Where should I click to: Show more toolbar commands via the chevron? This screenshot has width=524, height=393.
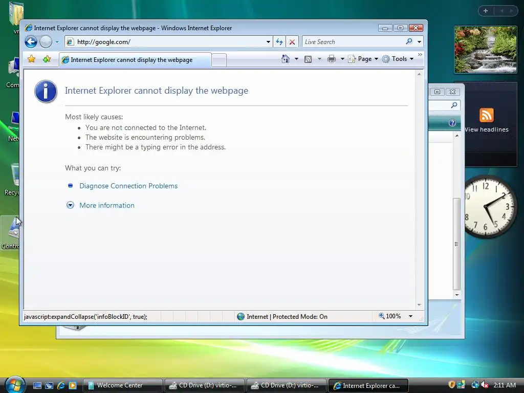[x=420, y=54]
